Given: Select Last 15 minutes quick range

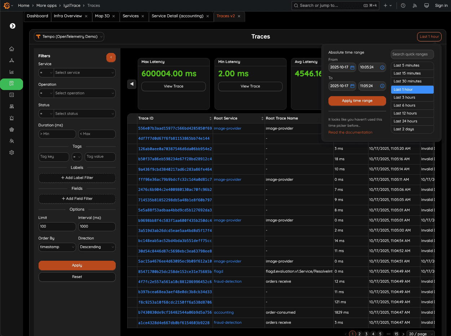Looking at the screenshot, I should (407, 73).
